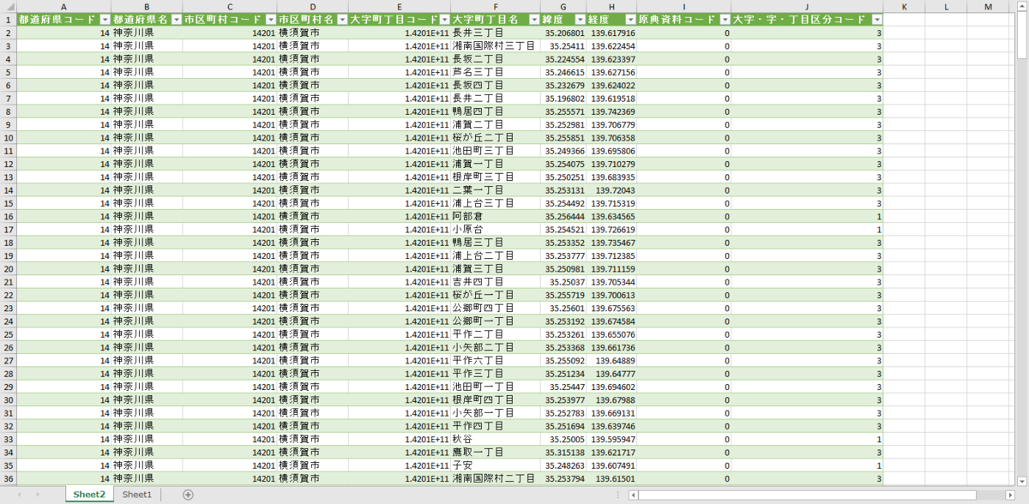Image resolution: width=1029 pixels, height=504 pixels.
Task: Open filter dropdown for 原典資料コード column
Action: pyautogui.click(x=725, y=19)
